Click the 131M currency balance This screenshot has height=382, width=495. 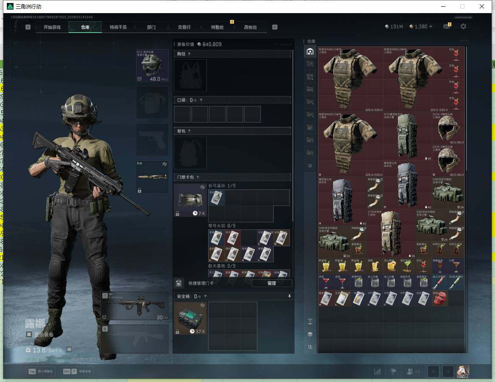(x=394, y=27)
